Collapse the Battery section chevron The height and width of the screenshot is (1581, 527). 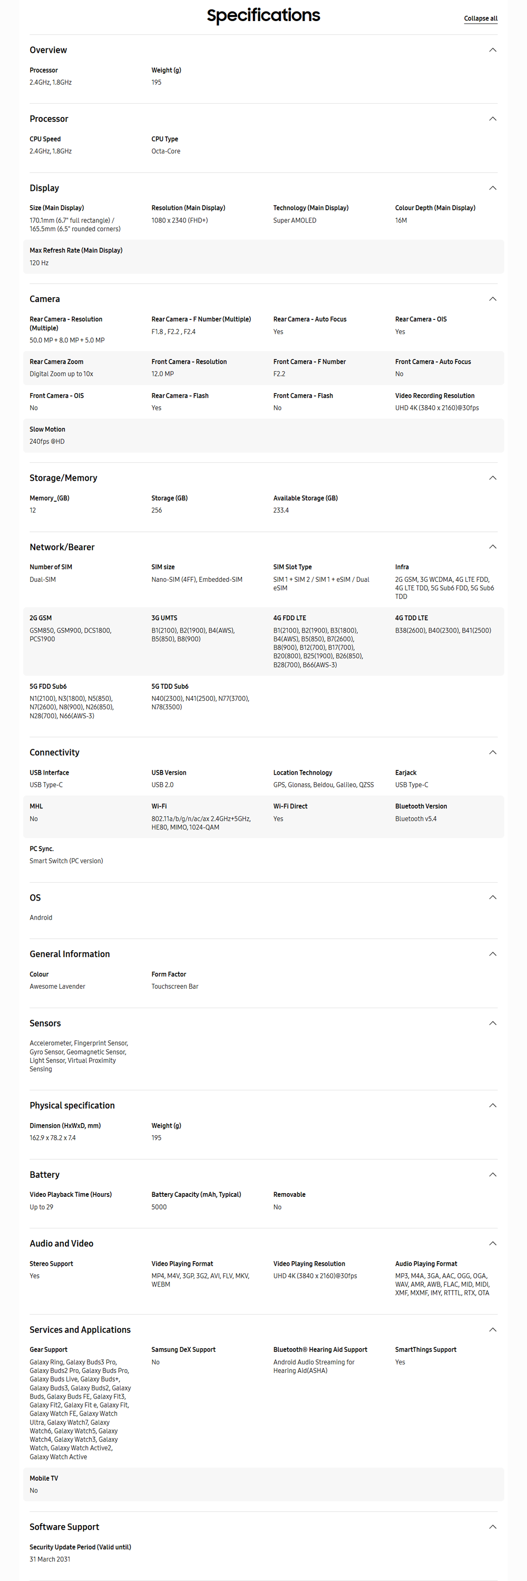[x=492, y=1175]
